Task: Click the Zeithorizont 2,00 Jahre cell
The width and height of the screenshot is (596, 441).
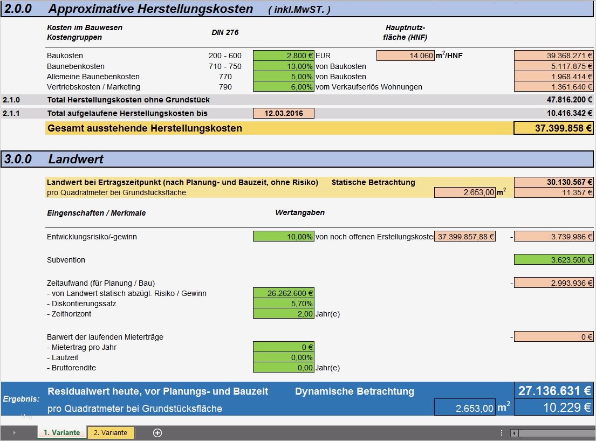Action: click(284, 314)
